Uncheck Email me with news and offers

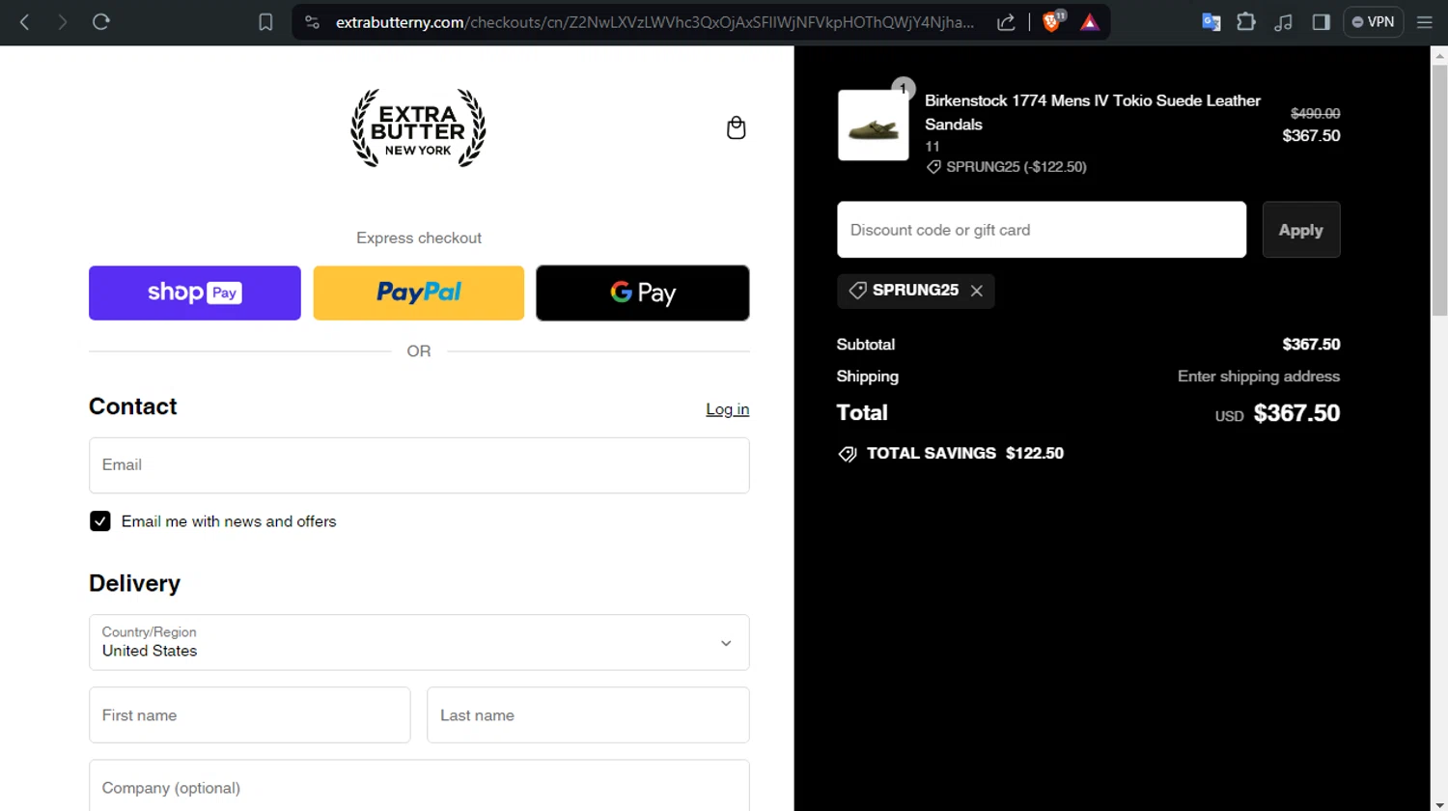point(100,521)
